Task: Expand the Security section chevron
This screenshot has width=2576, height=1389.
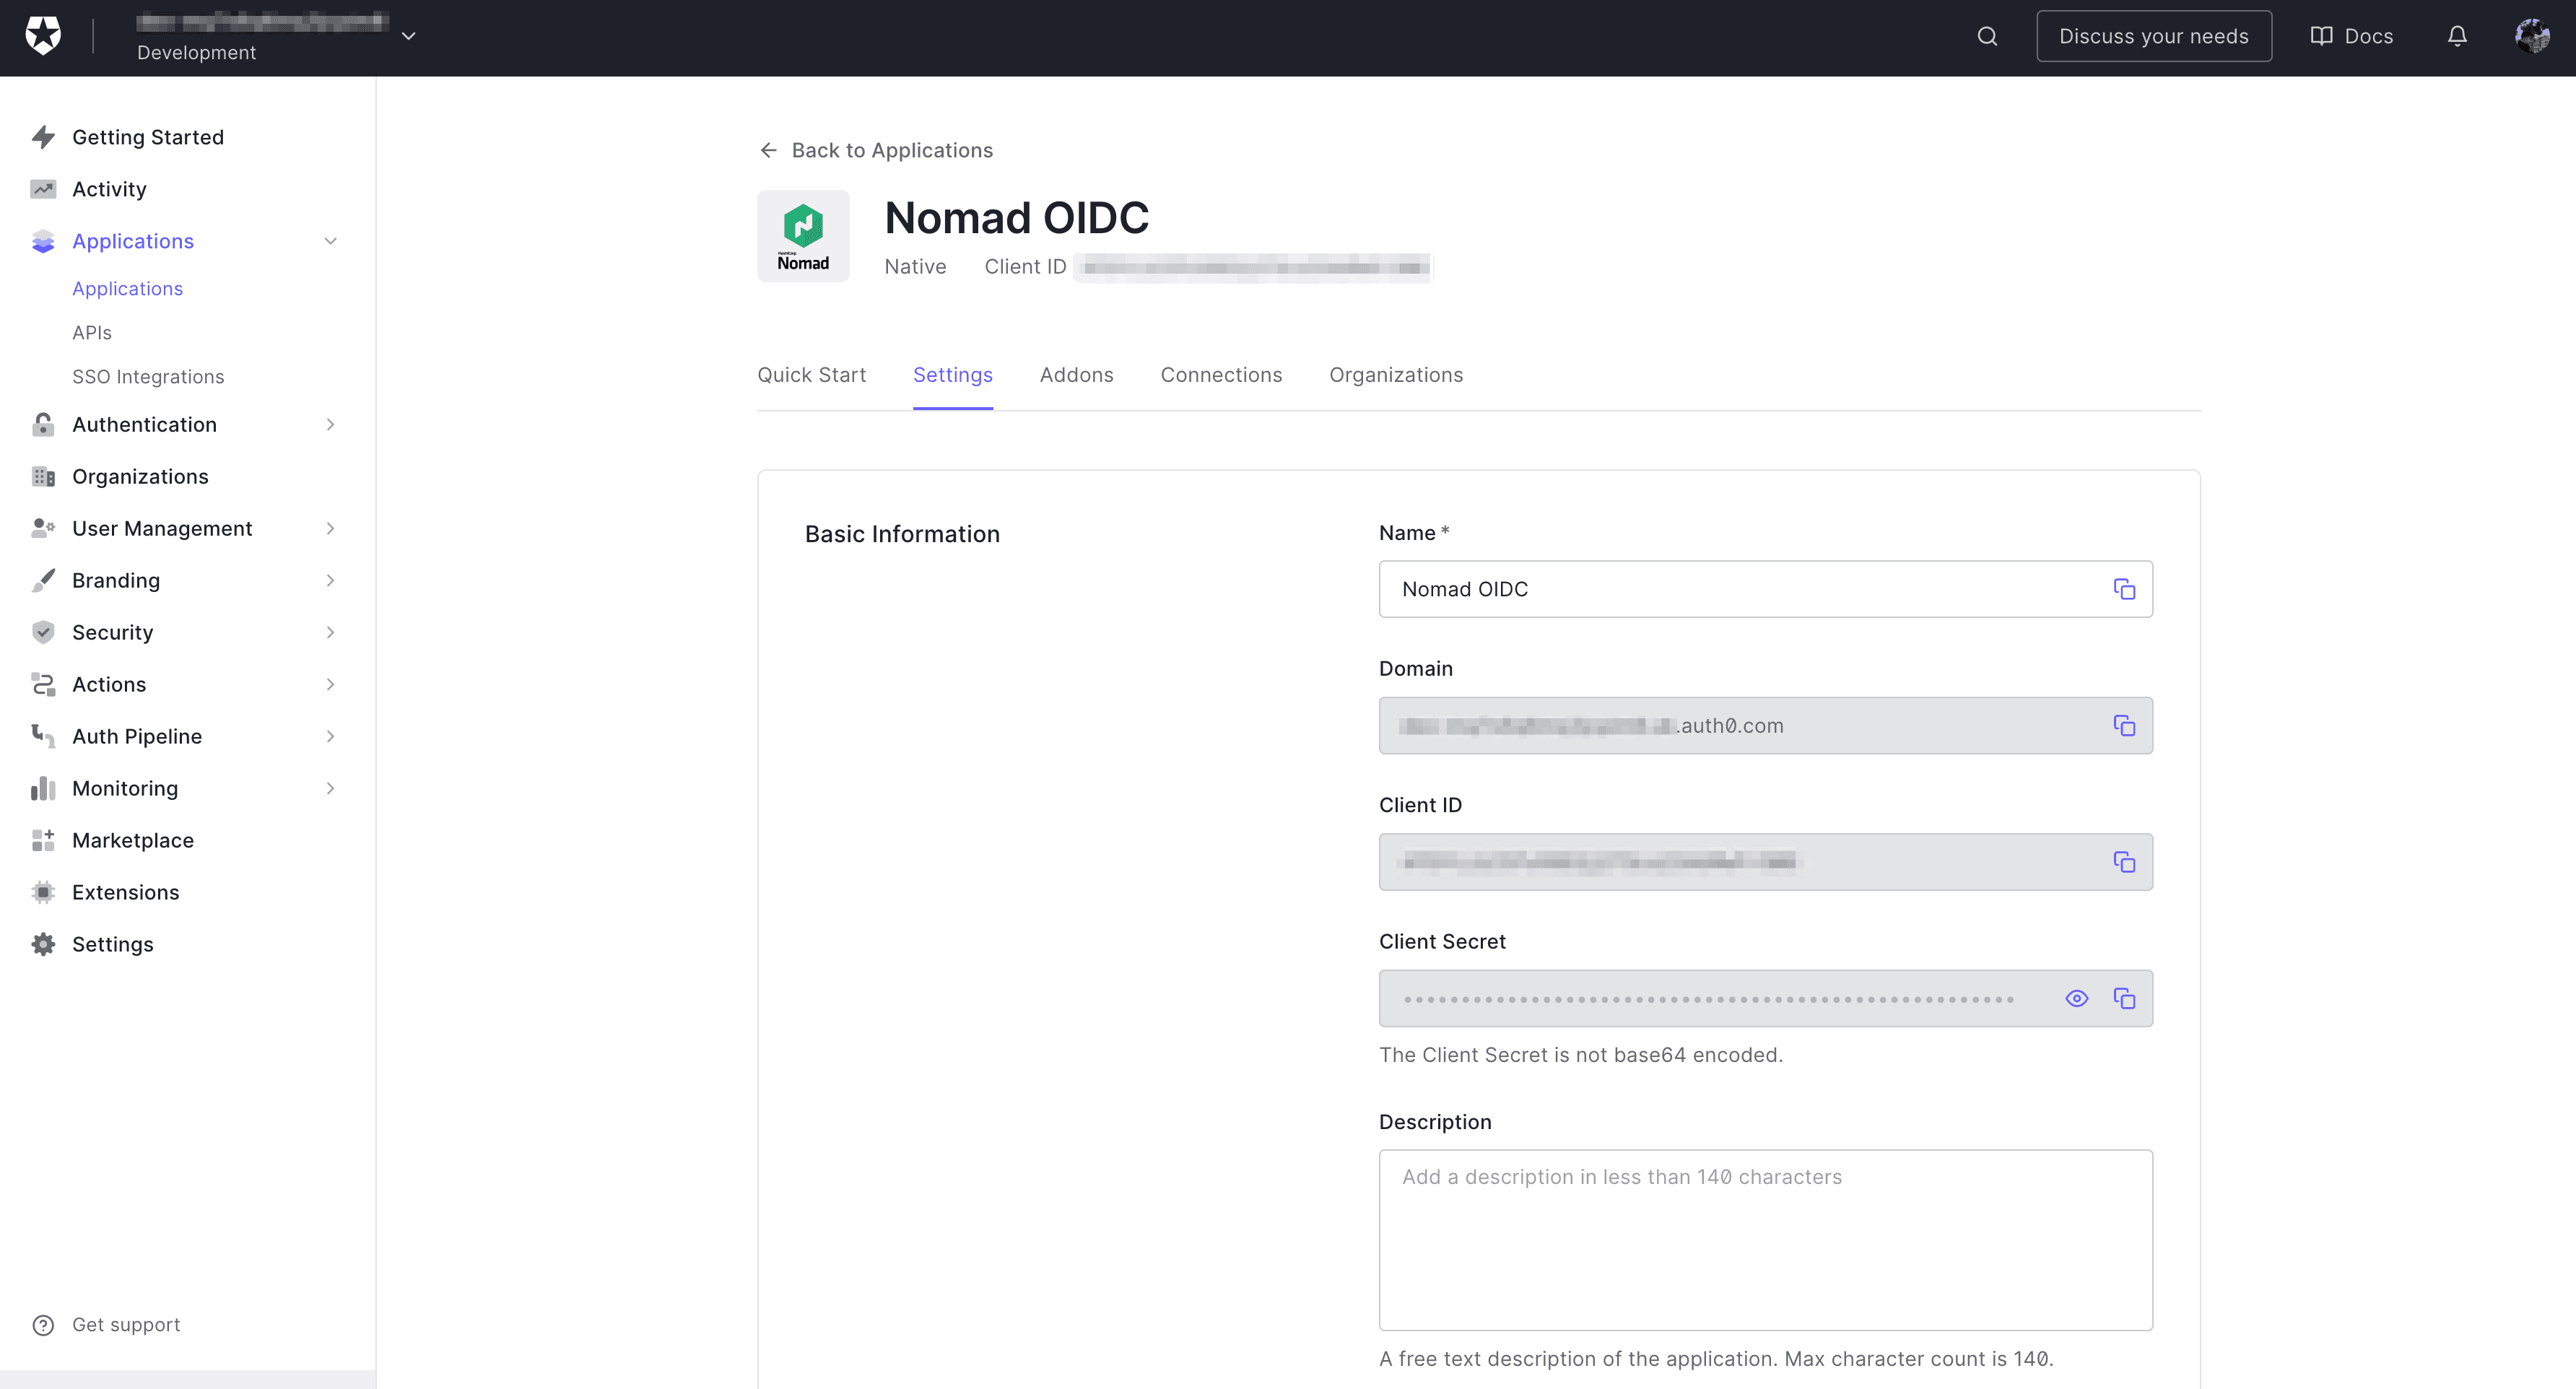Action: click(x=330, y=632)
